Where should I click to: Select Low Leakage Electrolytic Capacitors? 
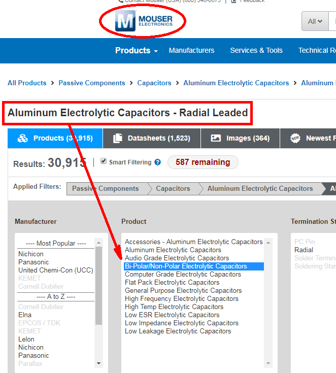[178, 331]
